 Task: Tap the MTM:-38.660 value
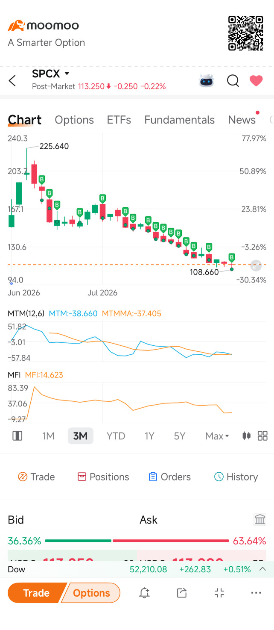(73, 314)
